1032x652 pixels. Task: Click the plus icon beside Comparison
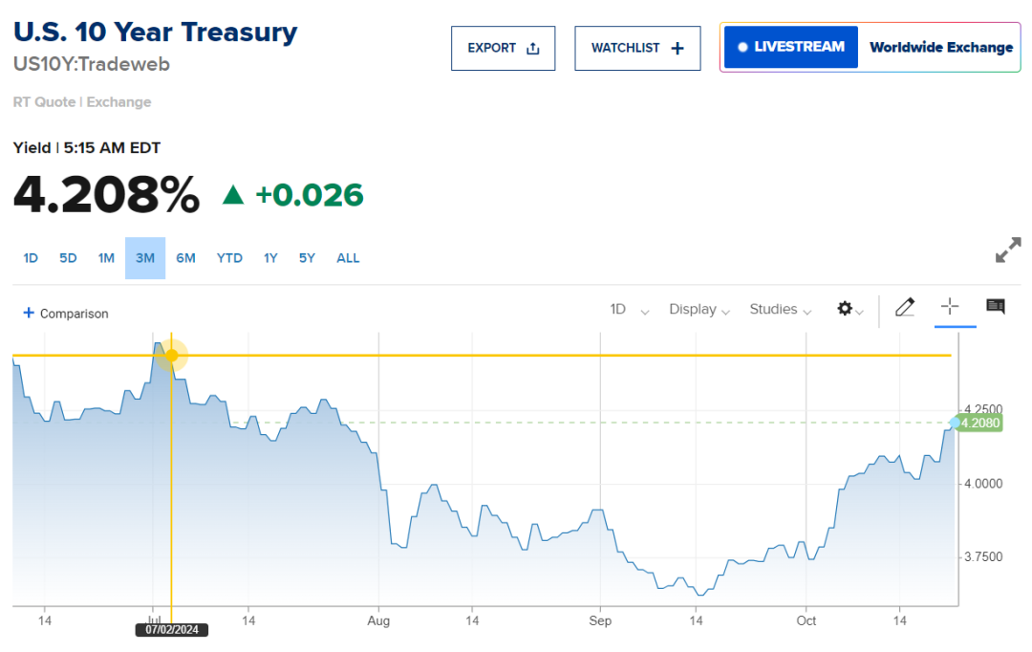(x=29, y=313)
